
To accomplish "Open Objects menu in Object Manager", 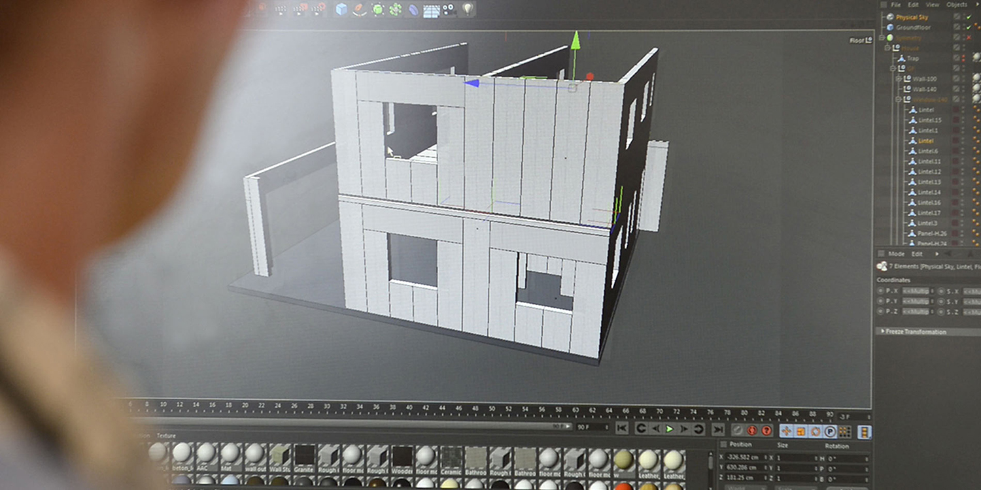I will tap(957, 5).
